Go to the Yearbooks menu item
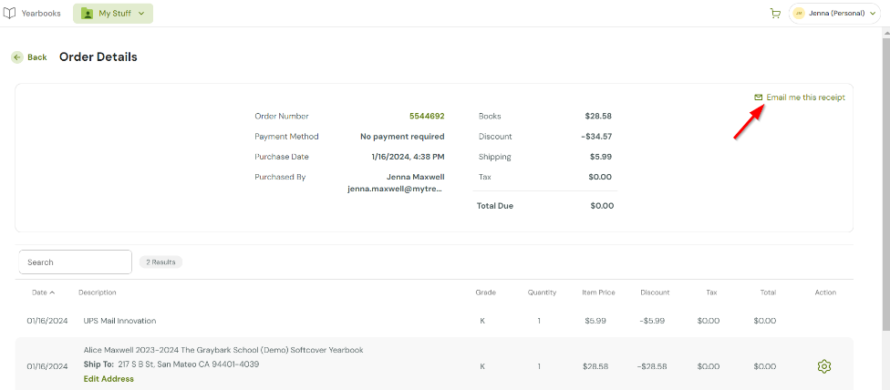 point(41,14)
